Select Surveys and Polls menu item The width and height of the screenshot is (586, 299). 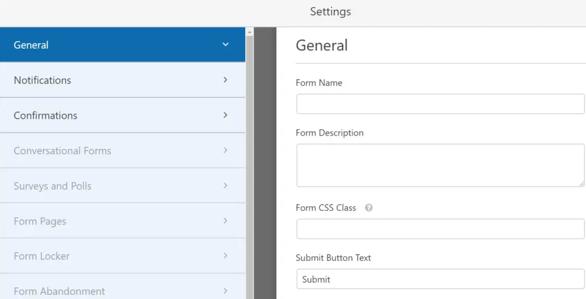(53, 187)
